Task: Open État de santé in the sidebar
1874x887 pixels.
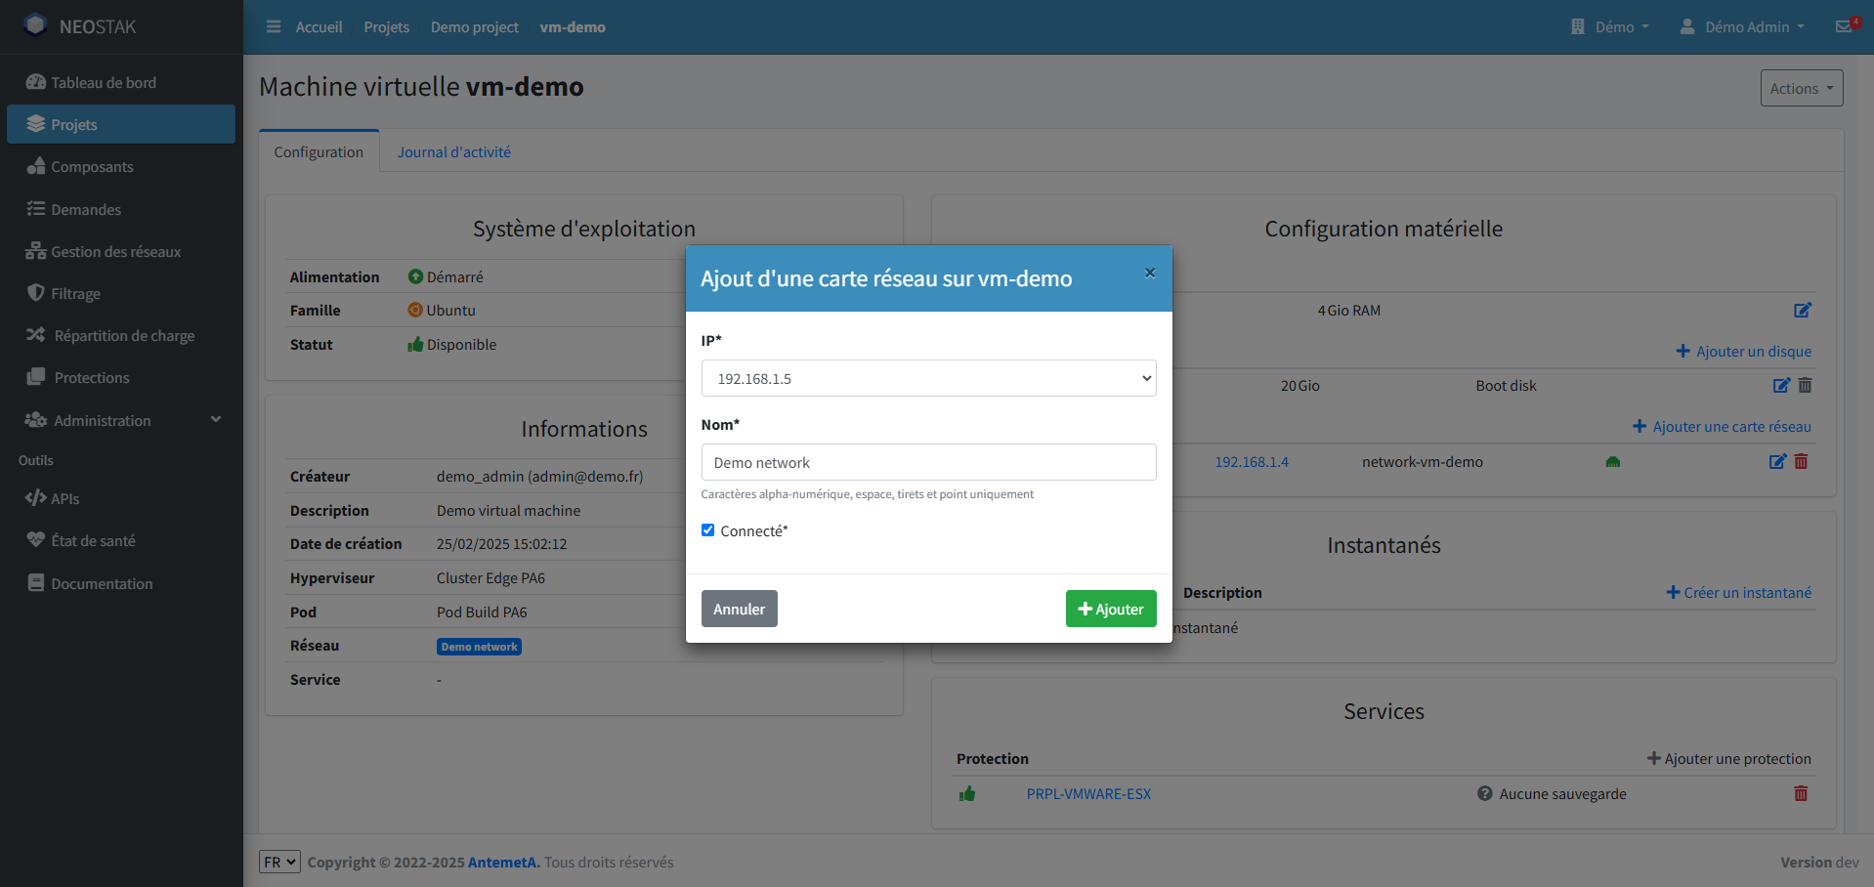Action: point(93,539)
